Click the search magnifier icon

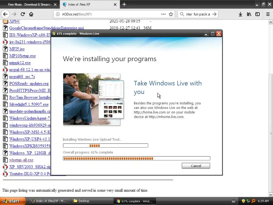click(x=182, y=14)
